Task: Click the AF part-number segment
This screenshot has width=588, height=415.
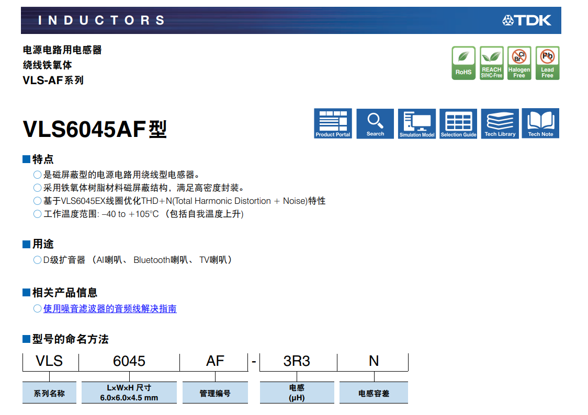Action: [215, 361]
